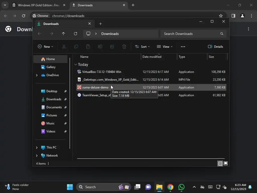257x193 pixels.
Task: Go forward in File Explorer navigation
Action: pos(51,34)
